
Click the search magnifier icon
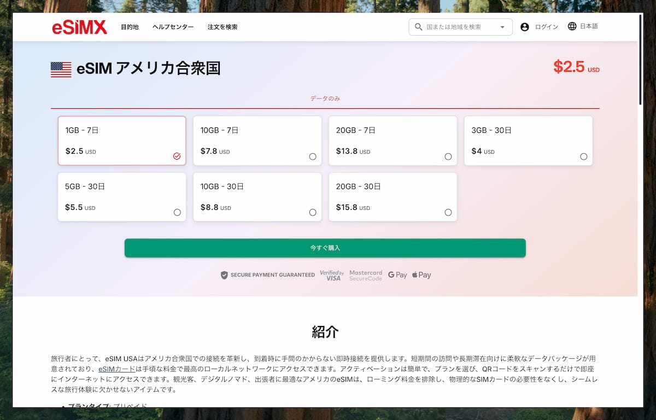pyautogui.click(x=419, y=27)
